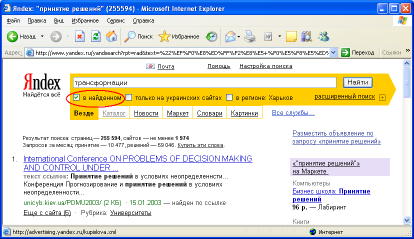Screen dimensions: 414x239
Task: Click the Edit with Word toolbar icon
Action: (x=268, y=36)
